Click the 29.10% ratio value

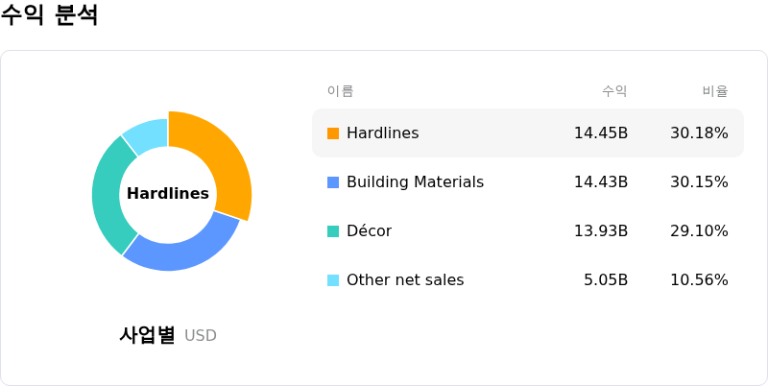pyautogui.click(x=699, y=231)
